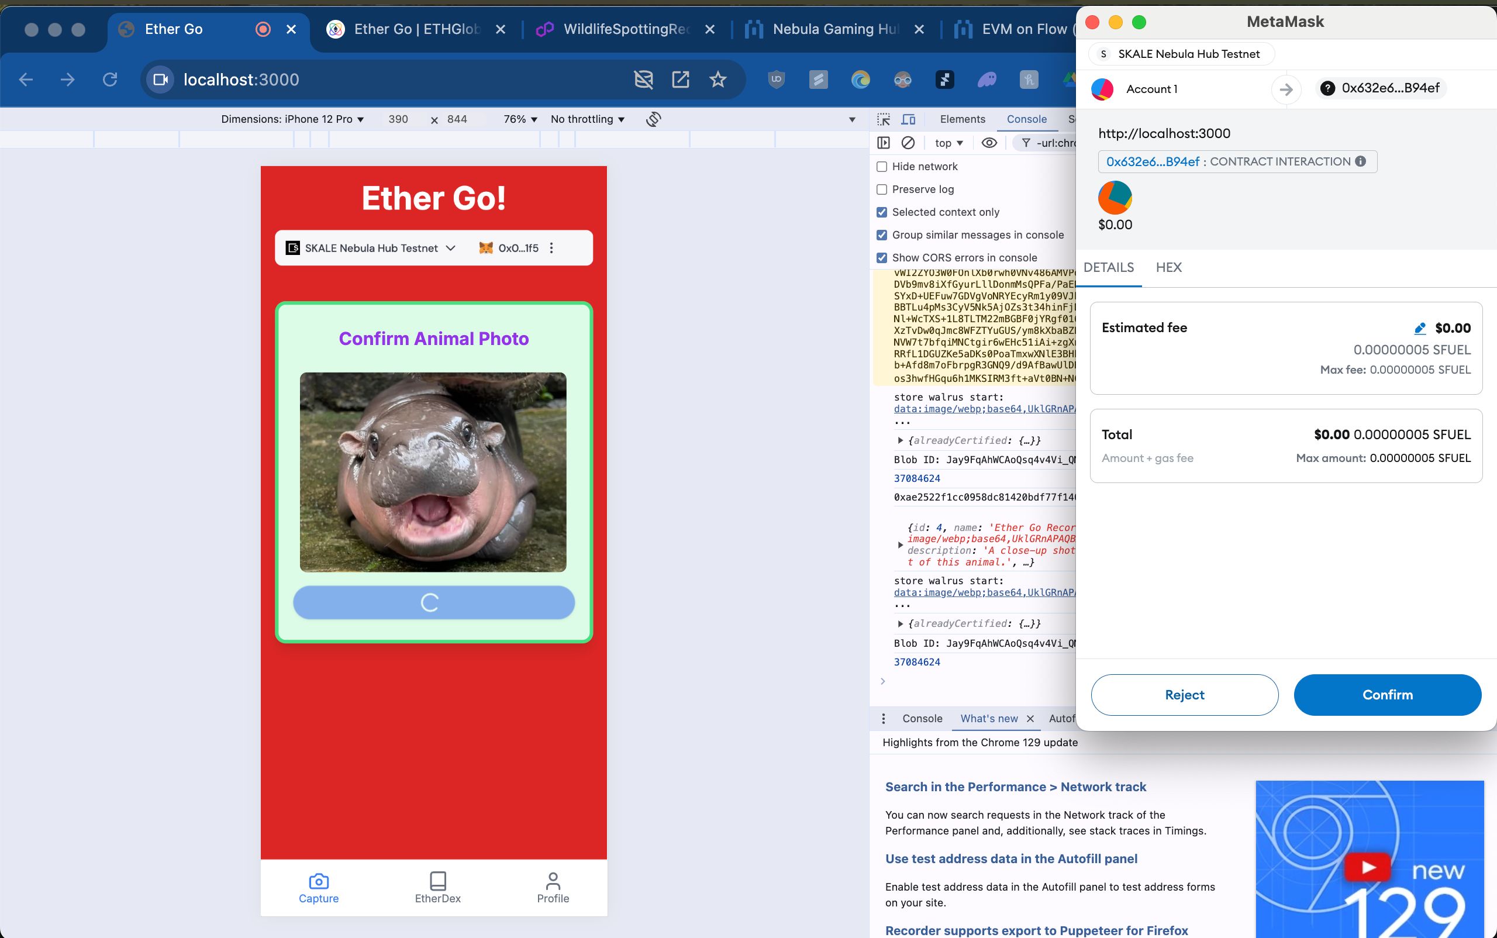Image resolution: width=1497 pixels, height=938 pixels.
Task: Open the No throttling dropdown
Action: 588,119
